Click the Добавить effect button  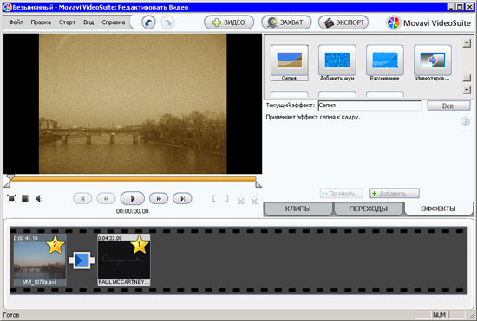click(x=395, y=193)
